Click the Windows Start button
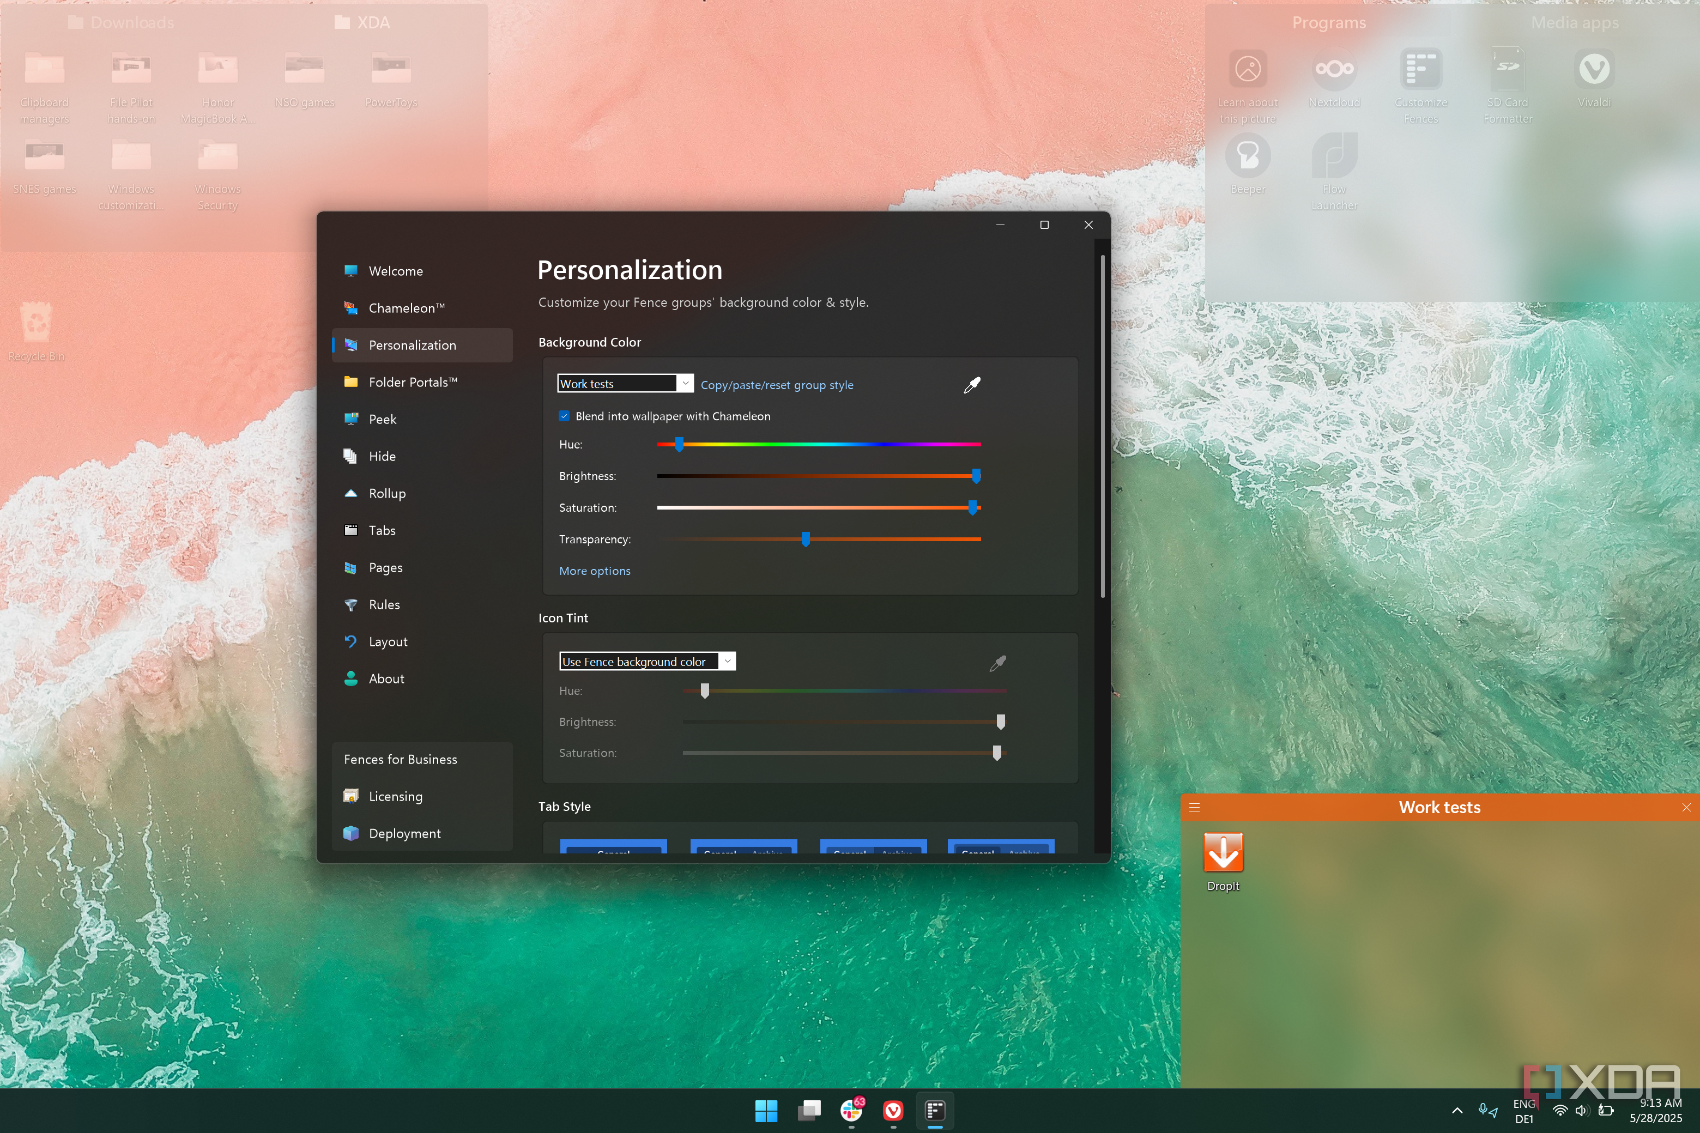This screenshot has width=1700, height=1133. pyautogui.click(x=766, y=1111)
